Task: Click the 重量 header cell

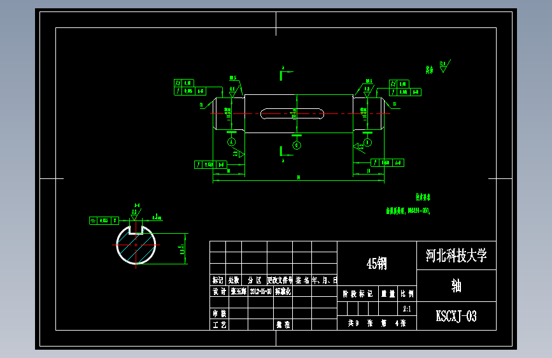Action: pyautogui.click(x=388, y=294)
